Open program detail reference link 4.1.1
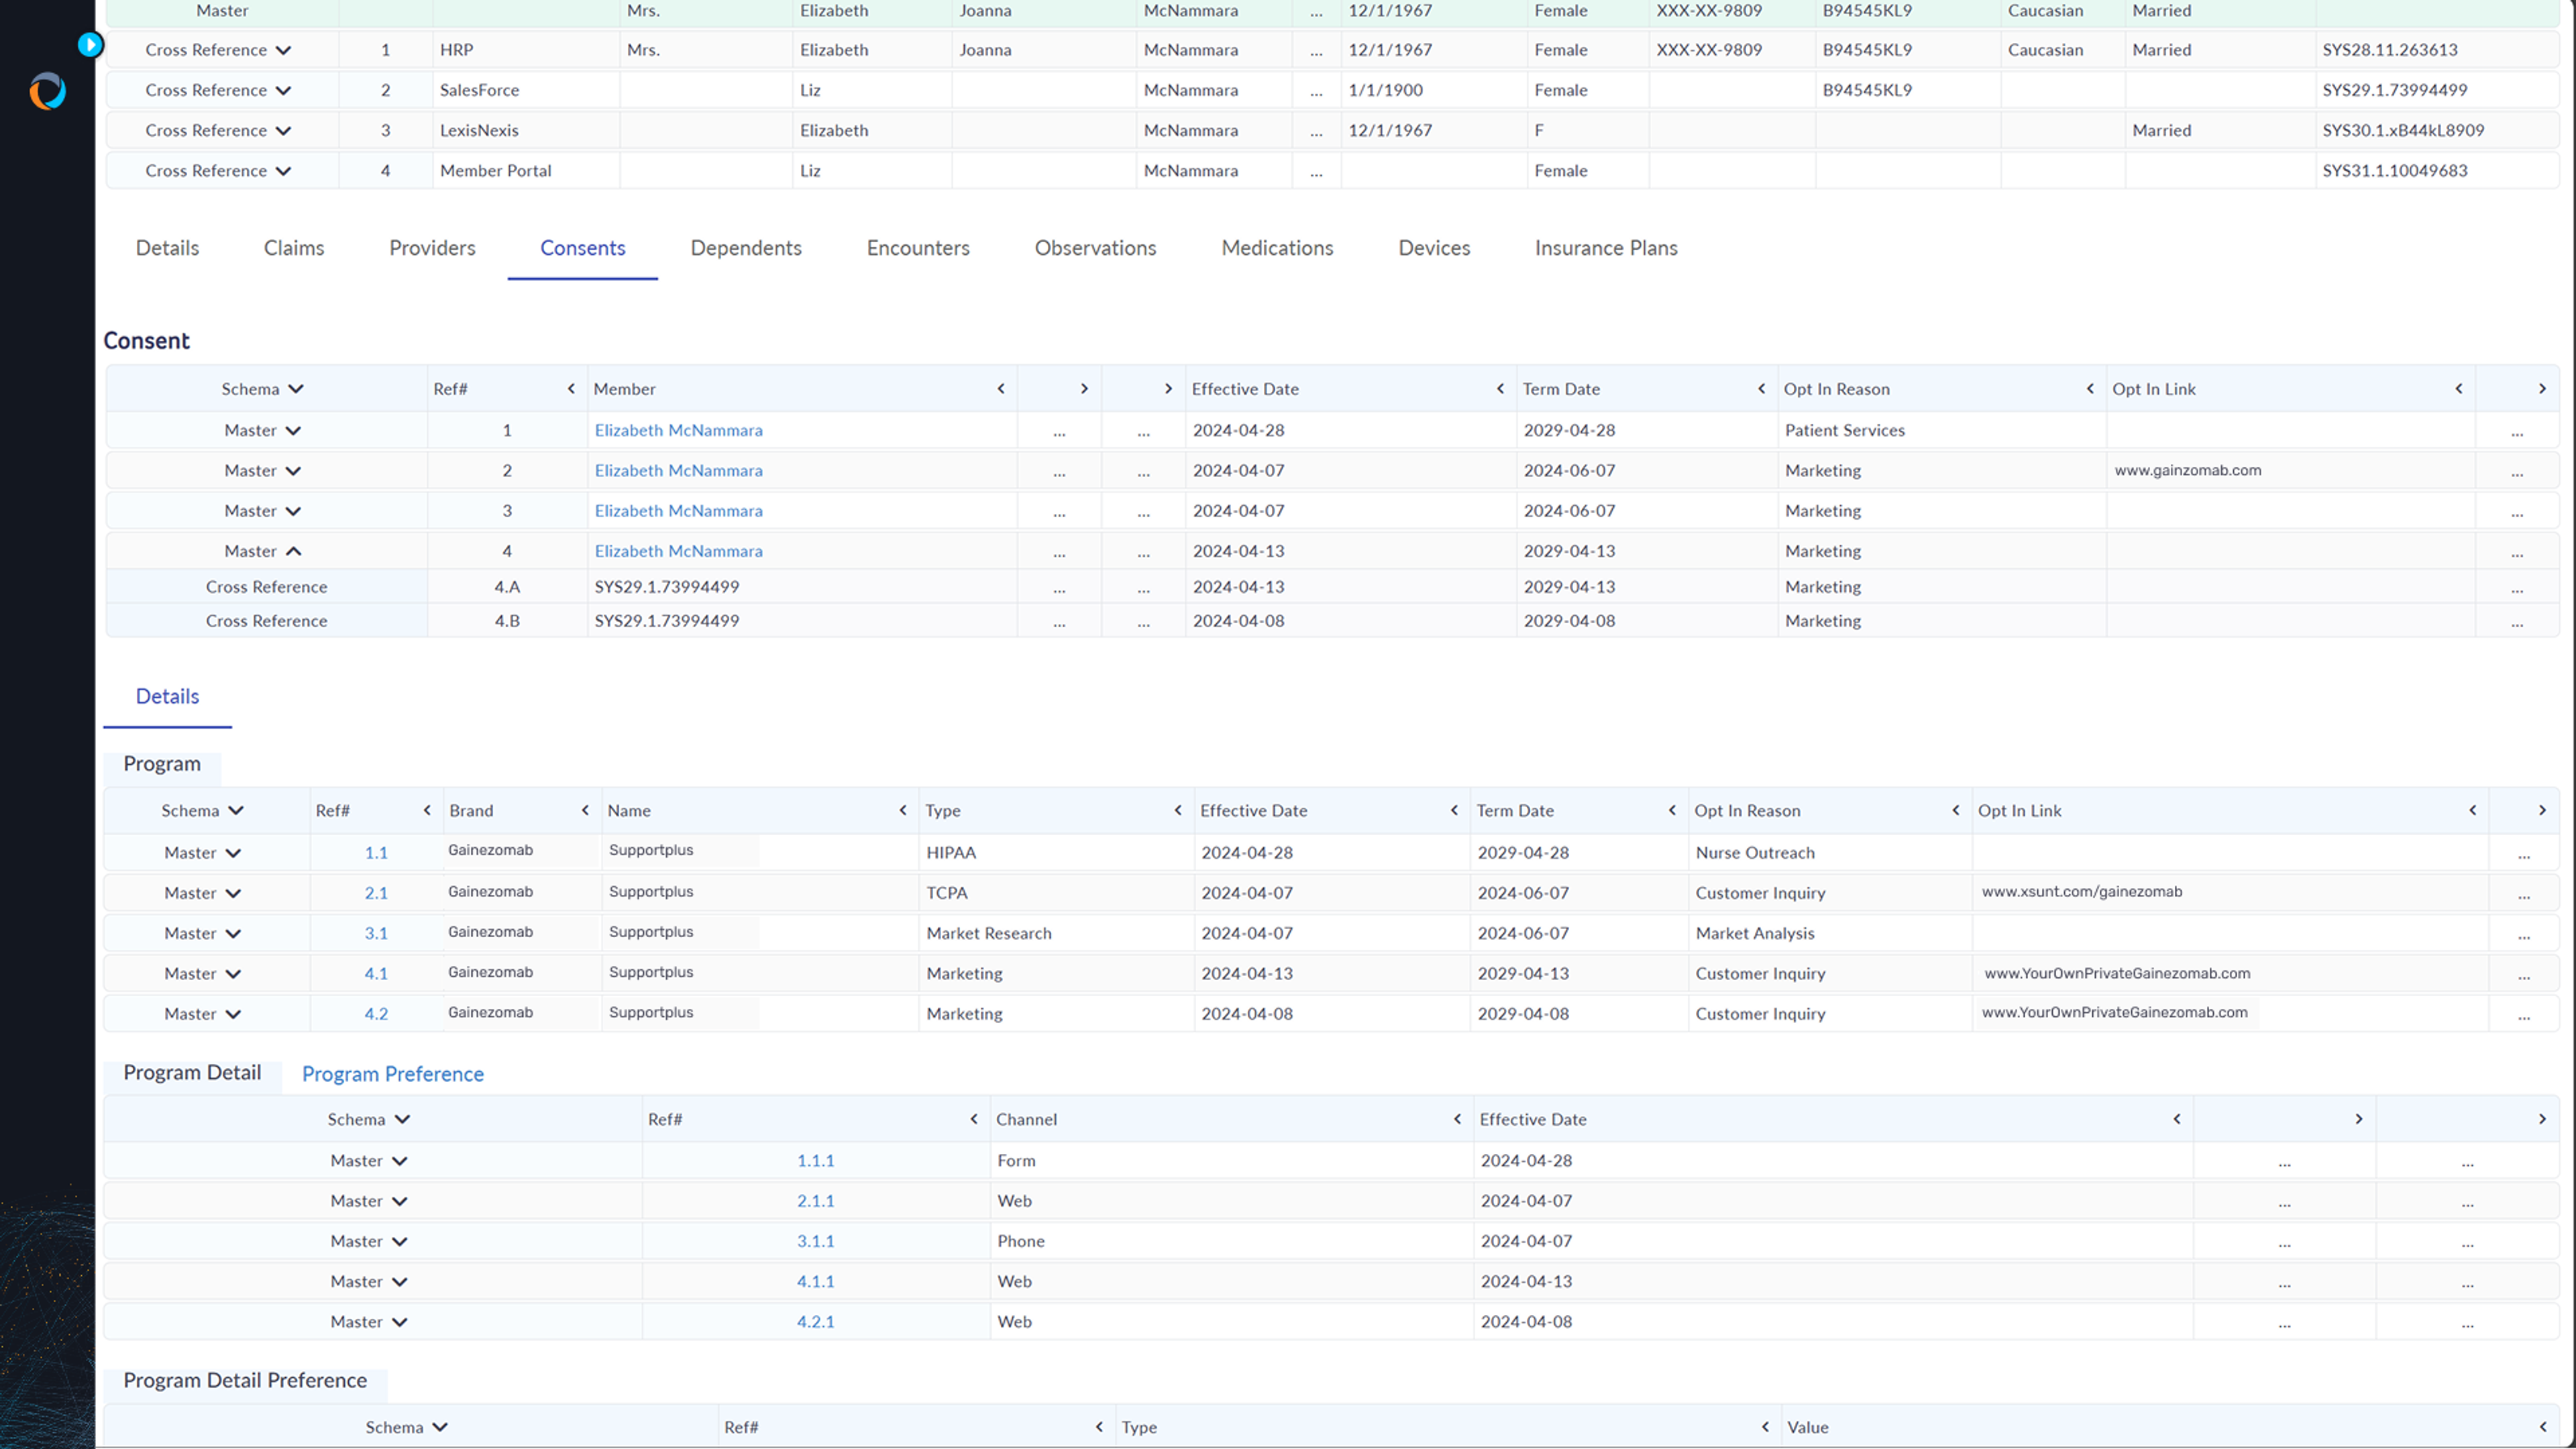Viewport: 2576px width, 1449px height. click(815, 1281)
